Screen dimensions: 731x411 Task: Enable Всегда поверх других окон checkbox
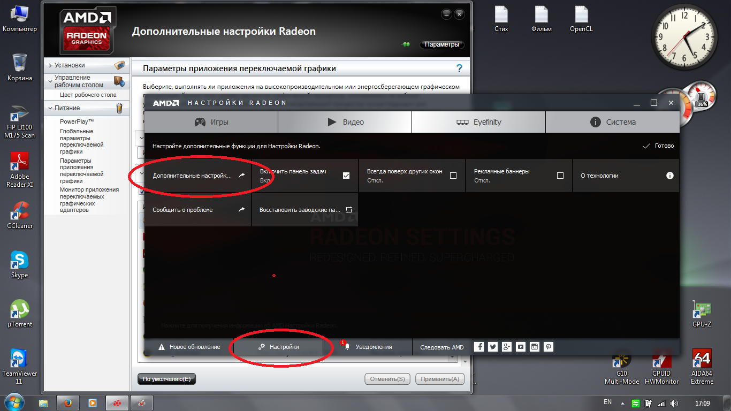pyautogui.click(x=453, y=176)
